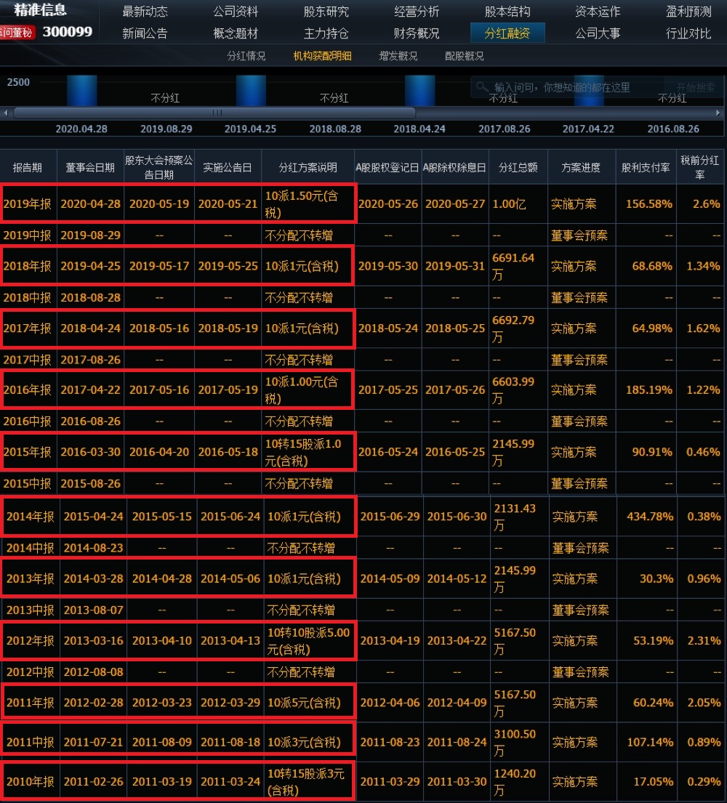This screenshot has width=727, height=803.
Task: Open the 盈利预测 tab
Action: pos(688,12)
